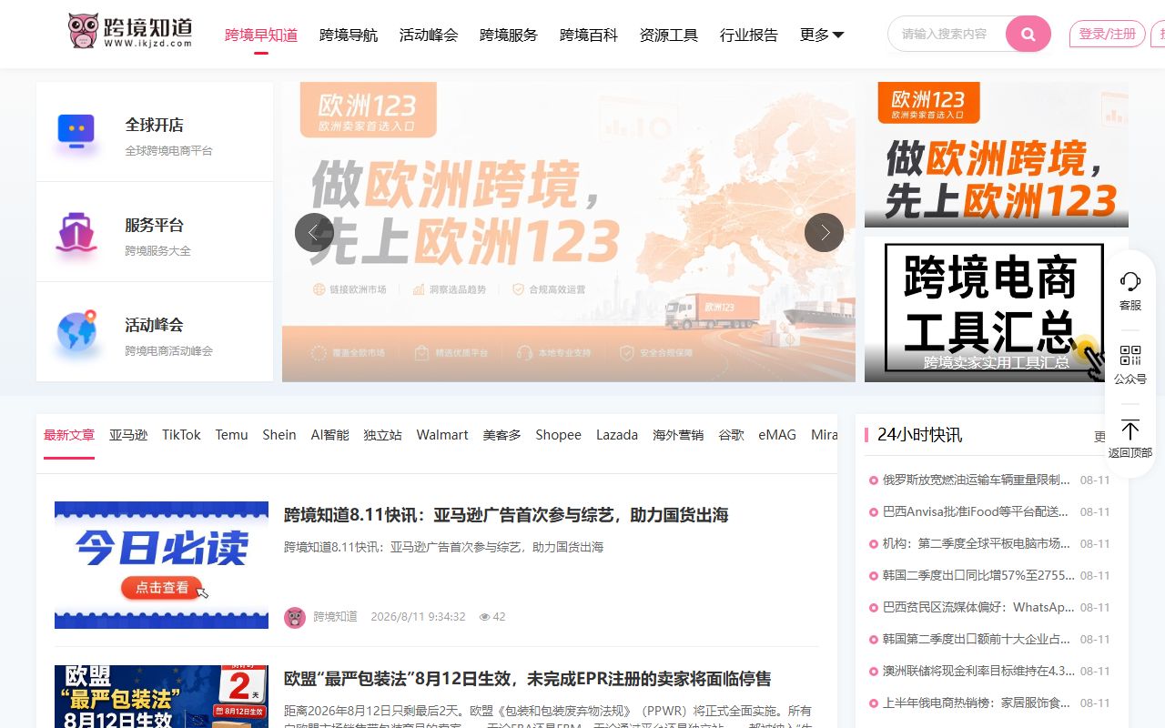Expand the 更多 navigation dropdown

pyautogui.click(x=822, y=35)
